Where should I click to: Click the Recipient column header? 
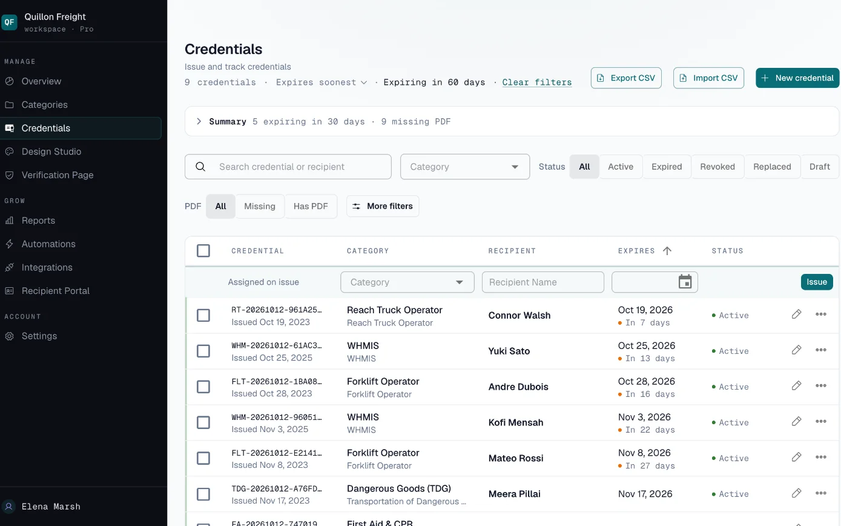(x=512, y=251)
